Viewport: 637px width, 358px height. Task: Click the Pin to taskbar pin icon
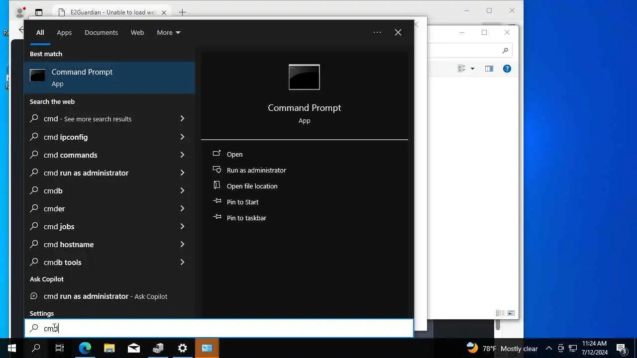click(x=217, y=217)
